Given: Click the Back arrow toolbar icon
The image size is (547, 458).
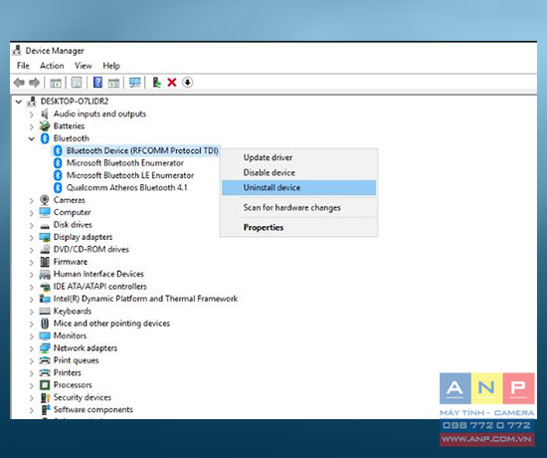Looking at the screenshot, I should pos(19,83).
